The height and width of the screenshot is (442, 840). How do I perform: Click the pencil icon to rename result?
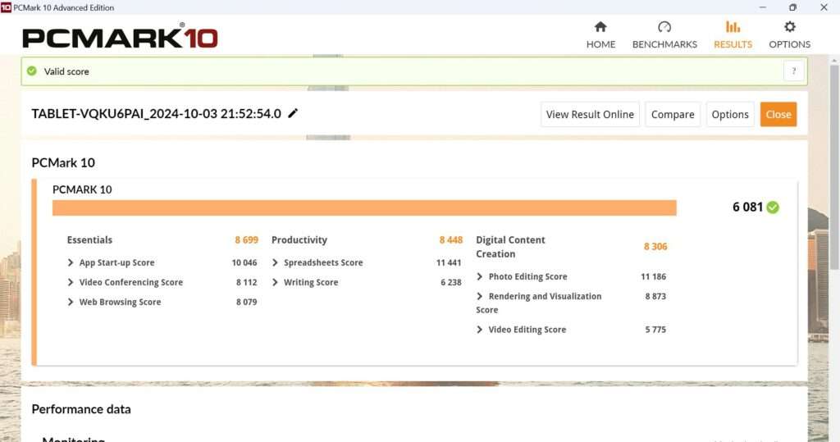coord(293,114)
